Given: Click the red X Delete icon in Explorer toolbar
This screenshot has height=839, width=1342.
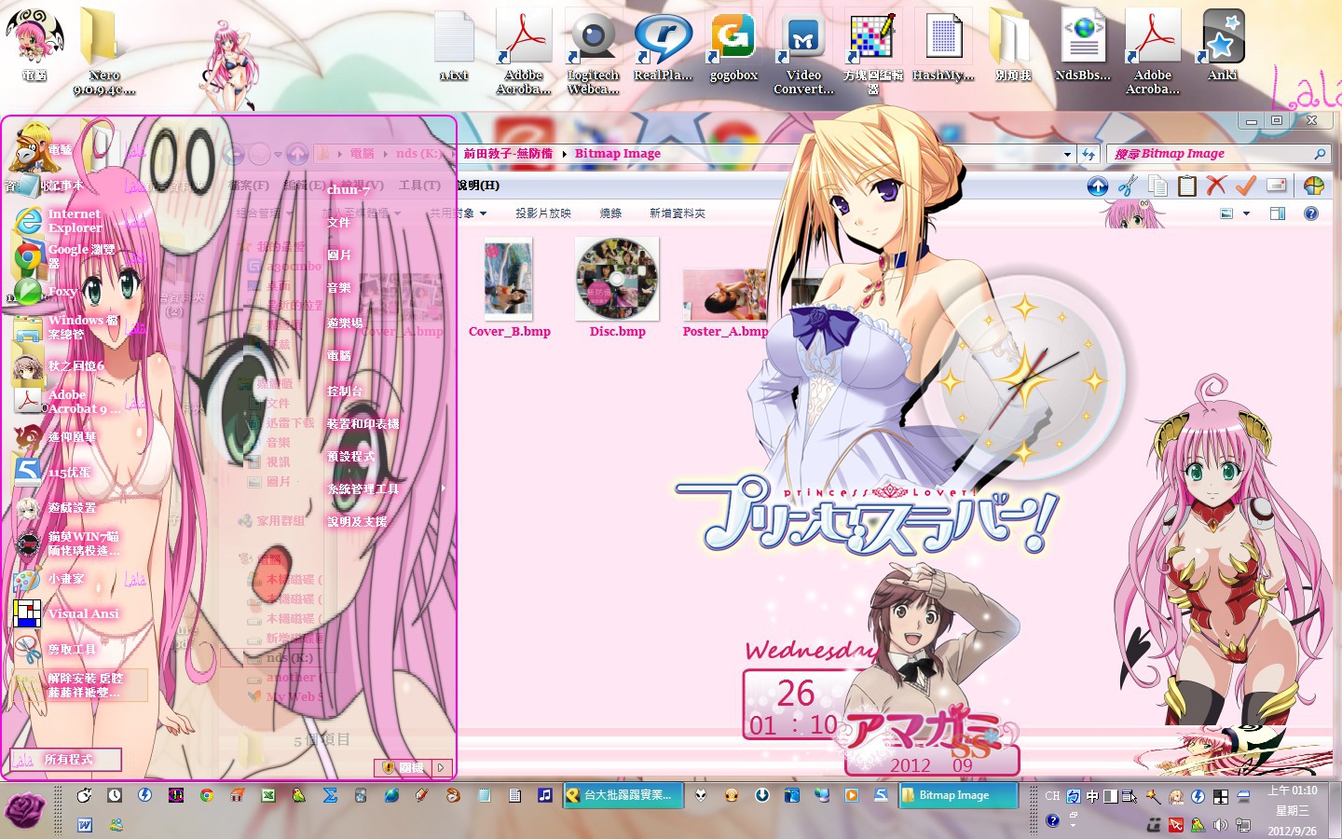Looking at the screenshot, I should click(x=1216, y=186).
